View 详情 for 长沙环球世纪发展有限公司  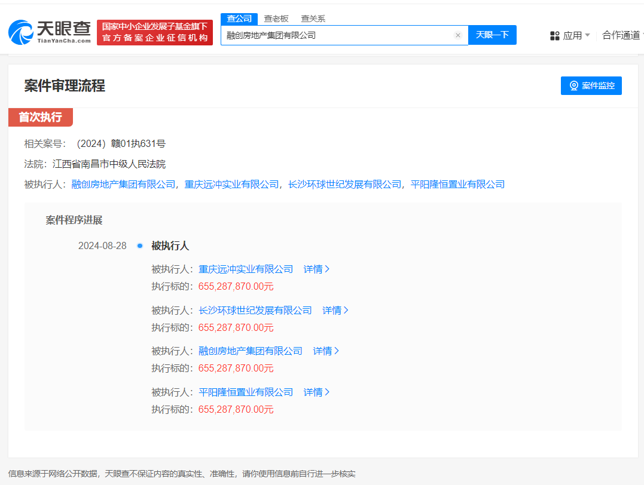(x=335, y=310)
